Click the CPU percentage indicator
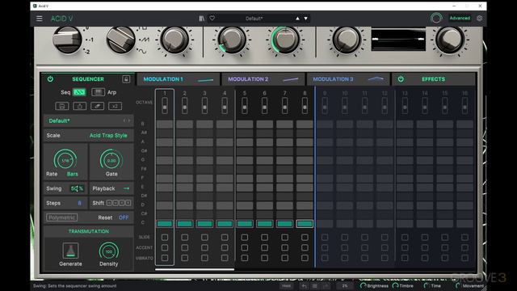 coord(345,285)
